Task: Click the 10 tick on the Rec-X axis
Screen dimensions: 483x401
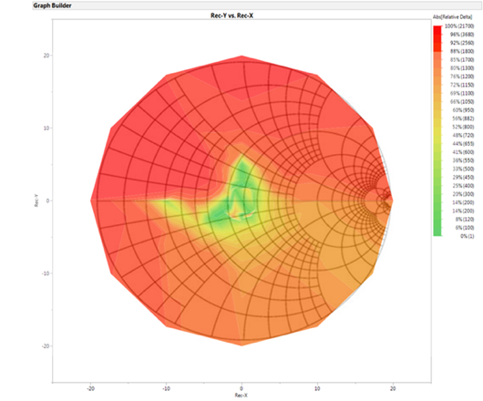Action: click(x=317, y=388)
